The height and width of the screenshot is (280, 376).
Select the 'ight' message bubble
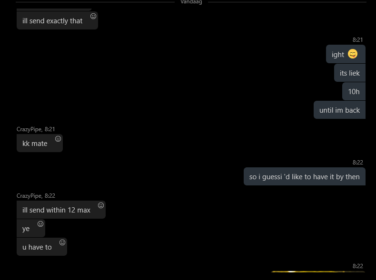(x=346, y=54)
